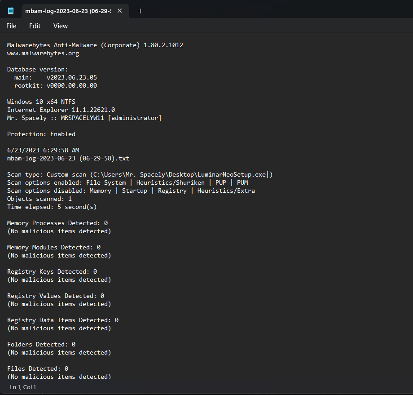This screenshot has height=395, width=413.
Task: Click the Notepad app icon in title bar
Action: coord(11,11)
